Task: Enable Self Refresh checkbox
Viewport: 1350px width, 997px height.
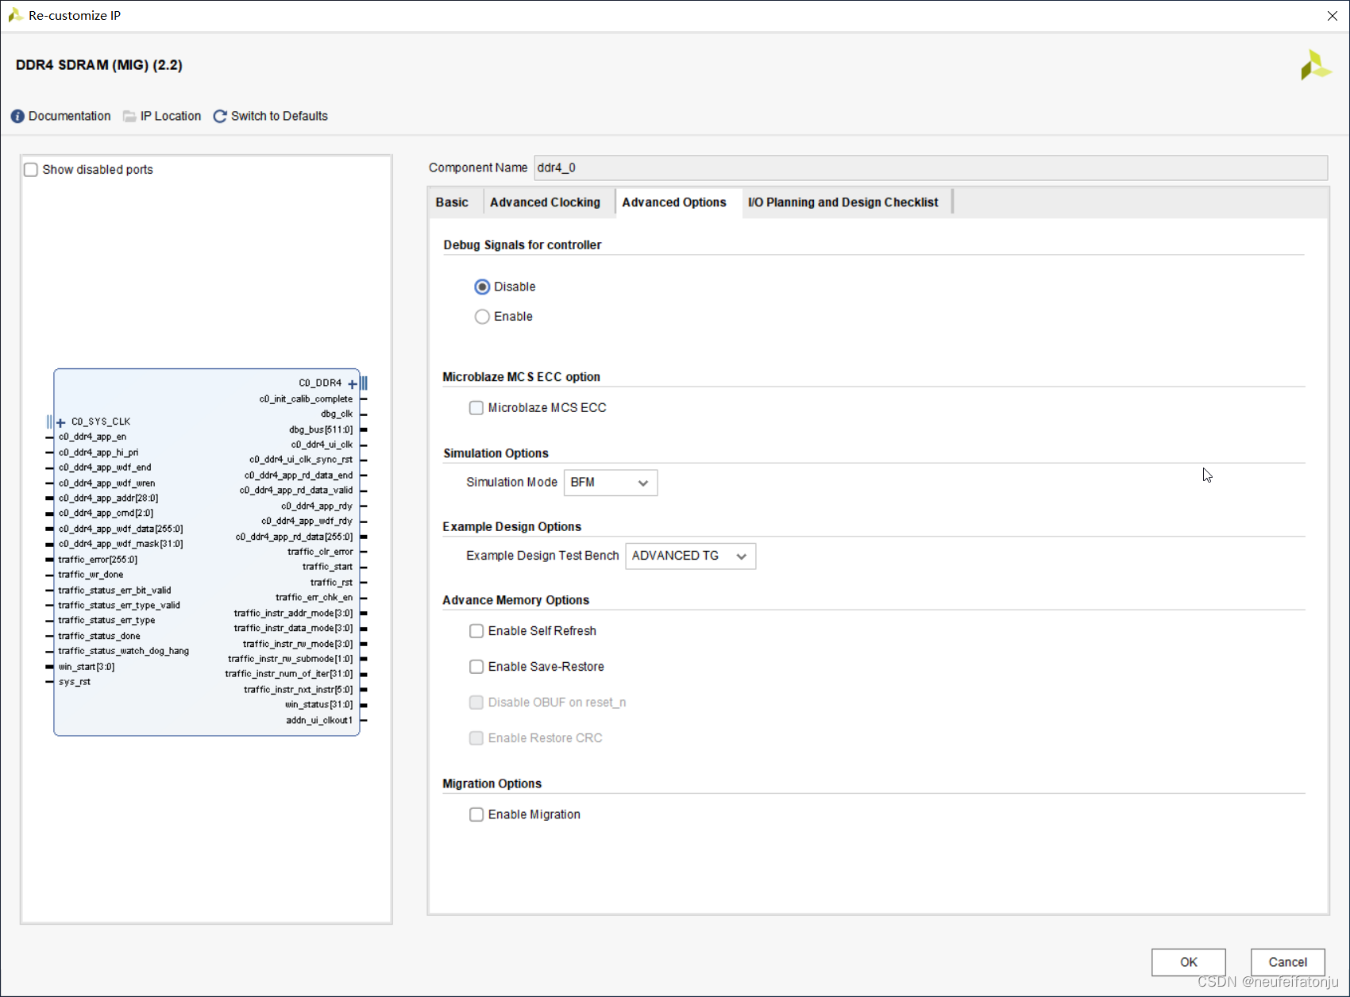Action: 476,631
